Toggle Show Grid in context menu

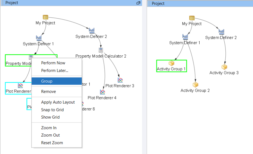50,117
